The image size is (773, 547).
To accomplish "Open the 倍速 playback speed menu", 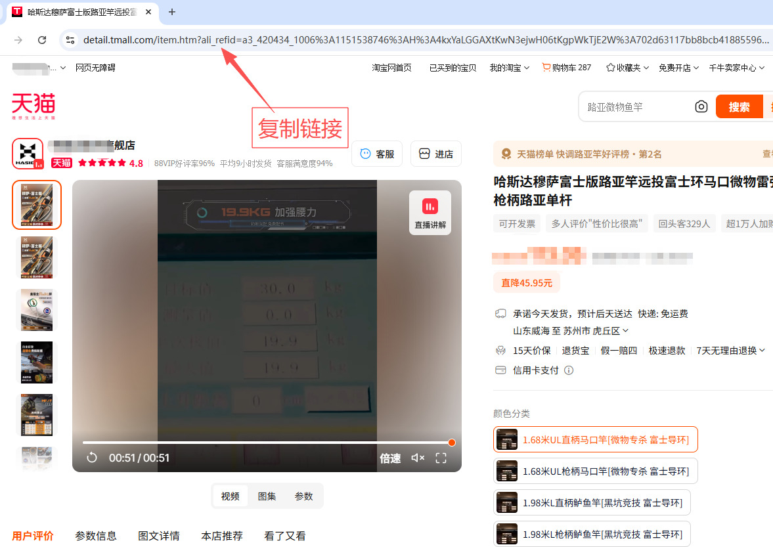I will 390,458.
